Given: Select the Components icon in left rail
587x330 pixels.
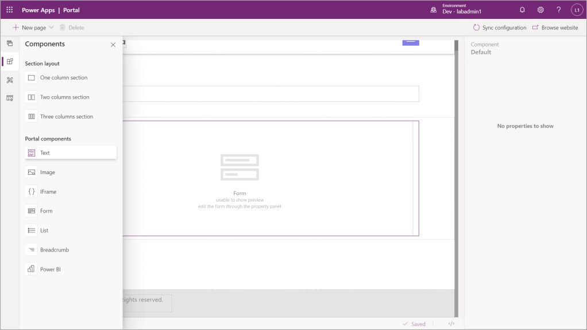Looking at the screenshot, I should point(10,61).
